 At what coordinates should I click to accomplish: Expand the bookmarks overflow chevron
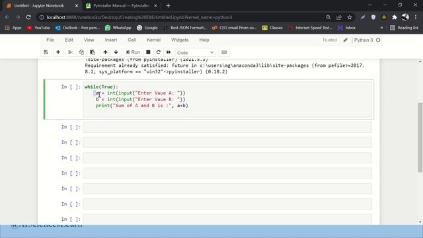click(381, 28)
